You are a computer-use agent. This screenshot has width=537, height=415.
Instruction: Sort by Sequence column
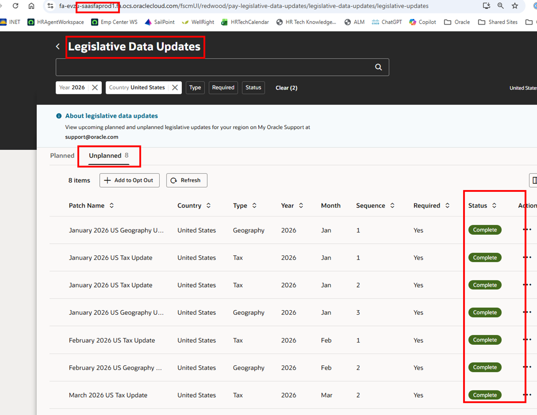point(392,206)
